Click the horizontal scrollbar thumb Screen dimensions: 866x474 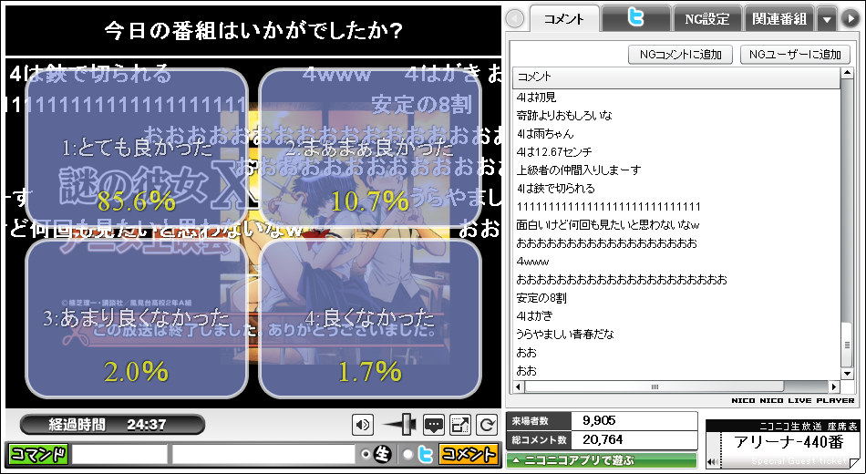coord(655,386)
